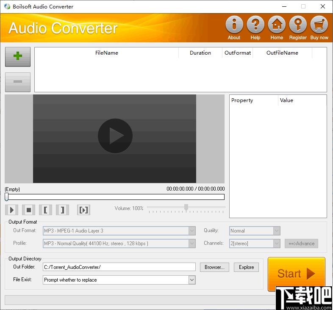Image resolution: width=333 pixels, height=310 pixels.
Task: Open the Quality dropdown
Action: pyautogui.click(x=277, y=230)
